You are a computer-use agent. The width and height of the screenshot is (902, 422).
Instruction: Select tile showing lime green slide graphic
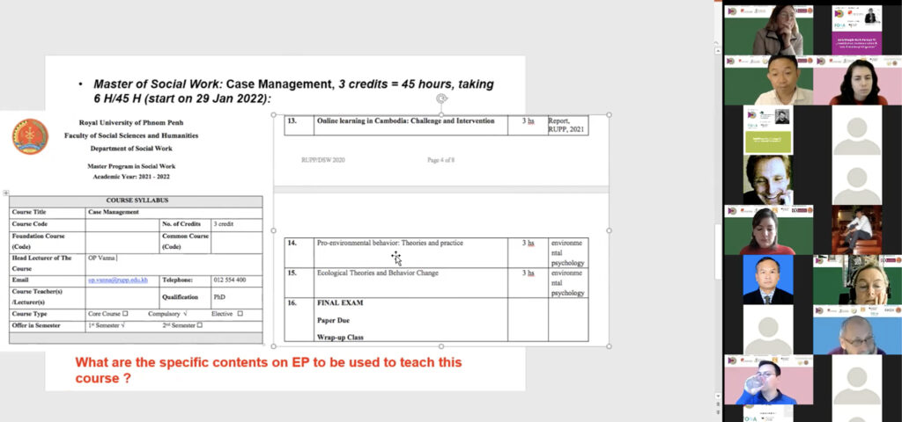pyautogui.click(x=768, y=130)
